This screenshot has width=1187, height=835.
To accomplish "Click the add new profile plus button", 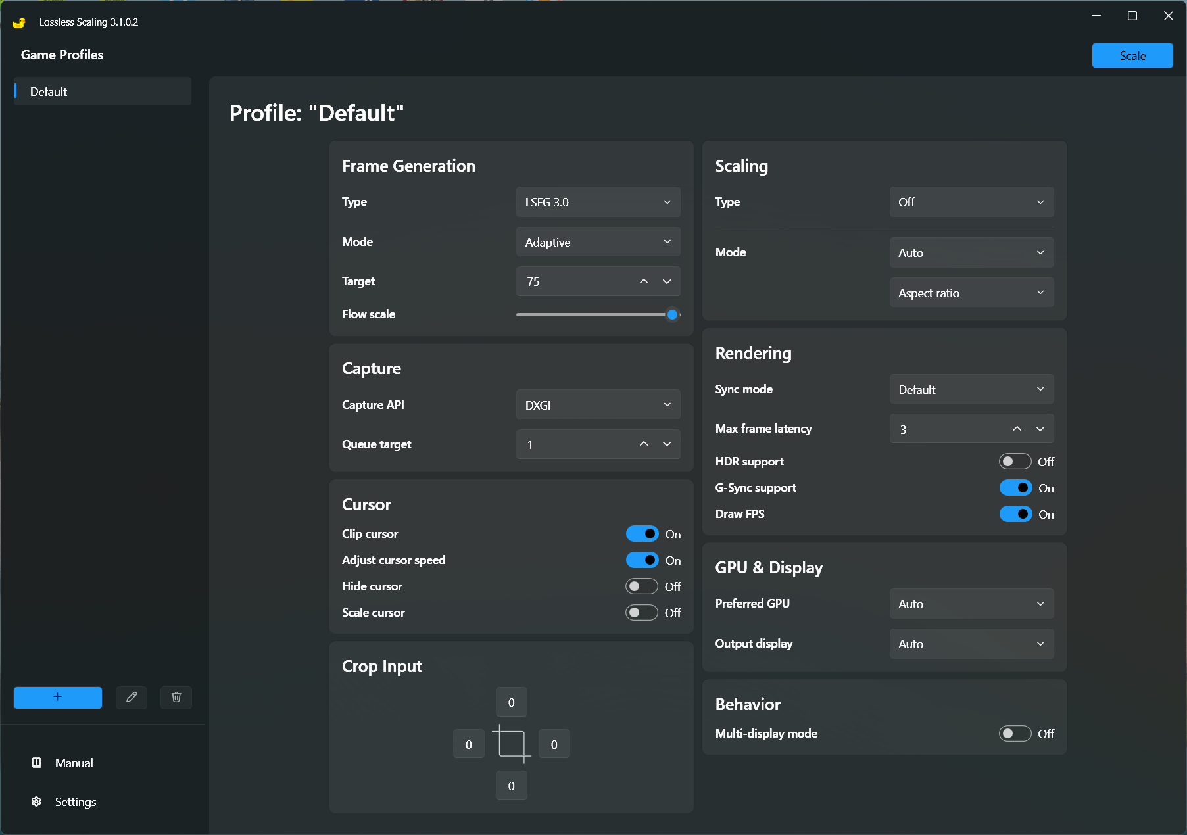I will (58, 697).
